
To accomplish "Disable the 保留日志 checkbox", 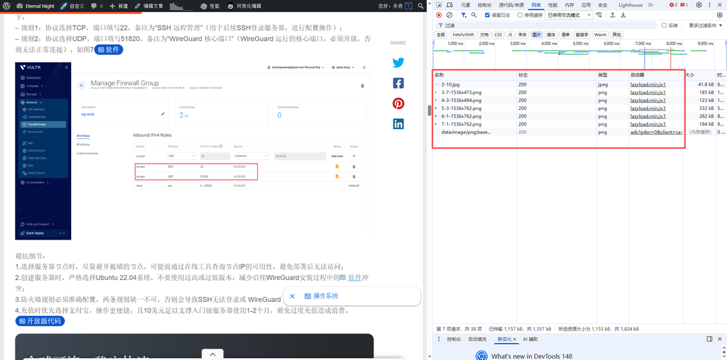I will pyautogui.click(x=487, y=15).
